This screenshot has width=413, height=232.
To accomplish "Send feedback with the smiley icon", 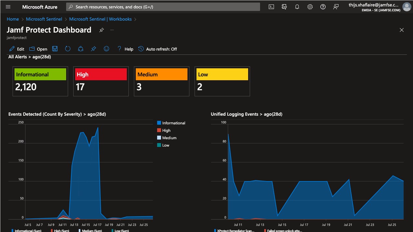I will [106, 49].
